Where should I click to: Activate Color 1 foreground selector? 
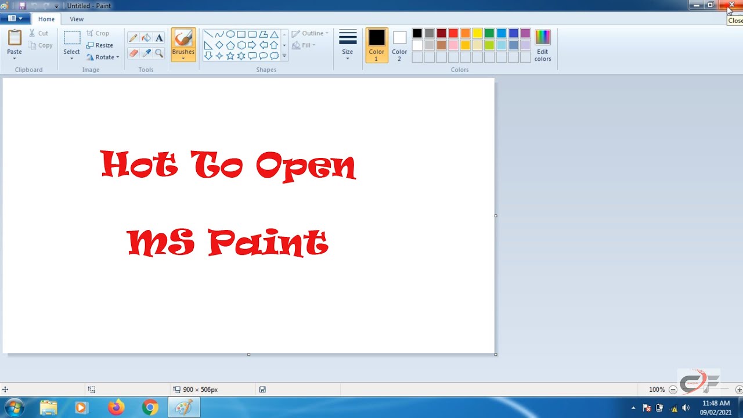[377, 45]
